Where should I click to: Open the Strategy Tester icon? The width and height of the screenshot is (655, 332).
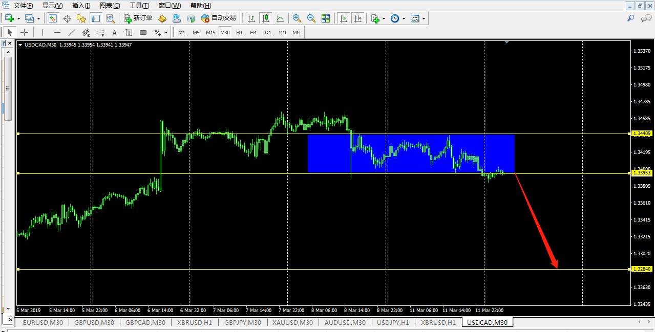110,18
